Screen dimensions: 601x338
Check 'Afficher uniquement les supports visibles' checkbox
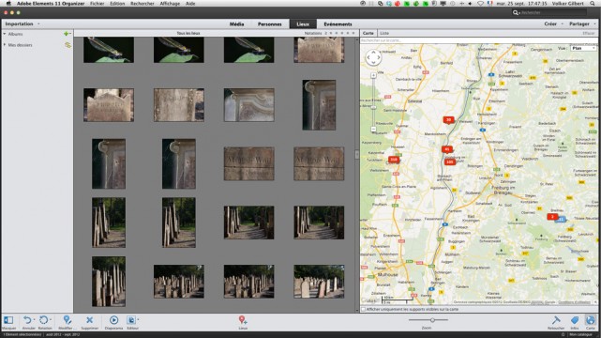tap(364, 309)
